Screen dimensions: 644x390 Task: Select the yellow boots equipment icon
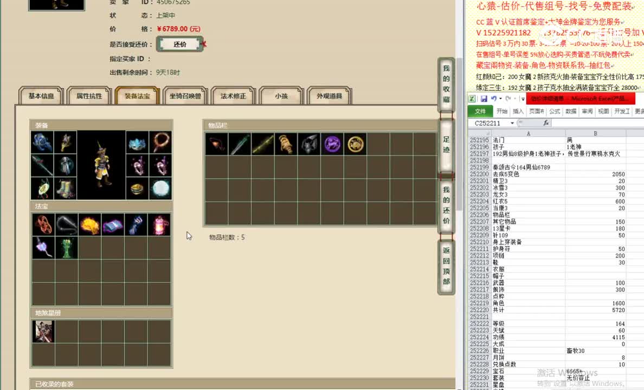[x=65, y=188]
